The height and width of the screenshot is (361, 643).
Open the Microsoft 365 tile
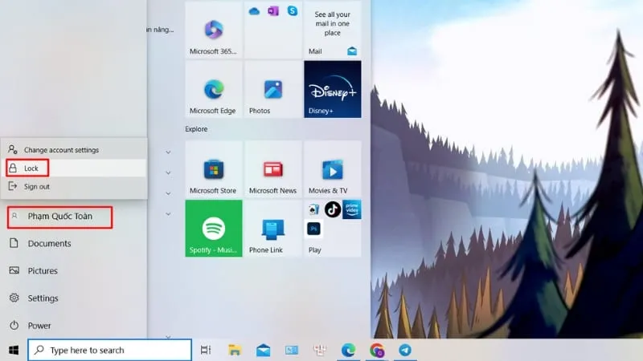click(x=213, y=30)
